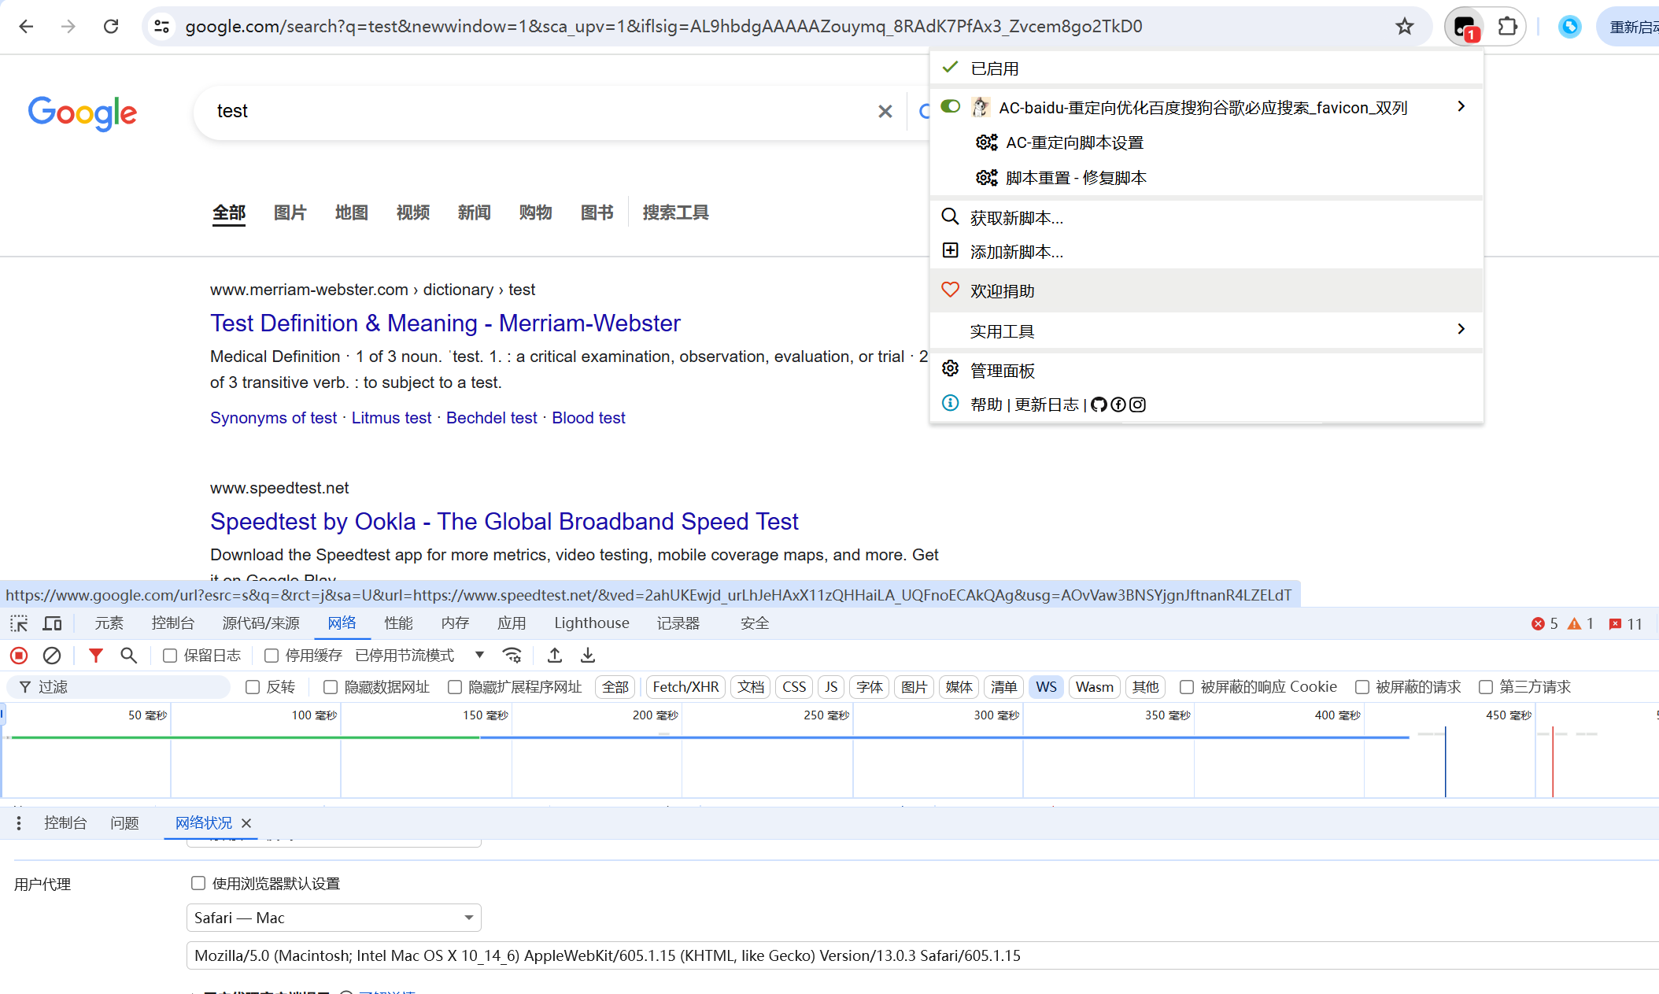This screenshot has height=994, width=1659.
Task: Open the 搜索工具 option
Action: [x=676, y=212]
